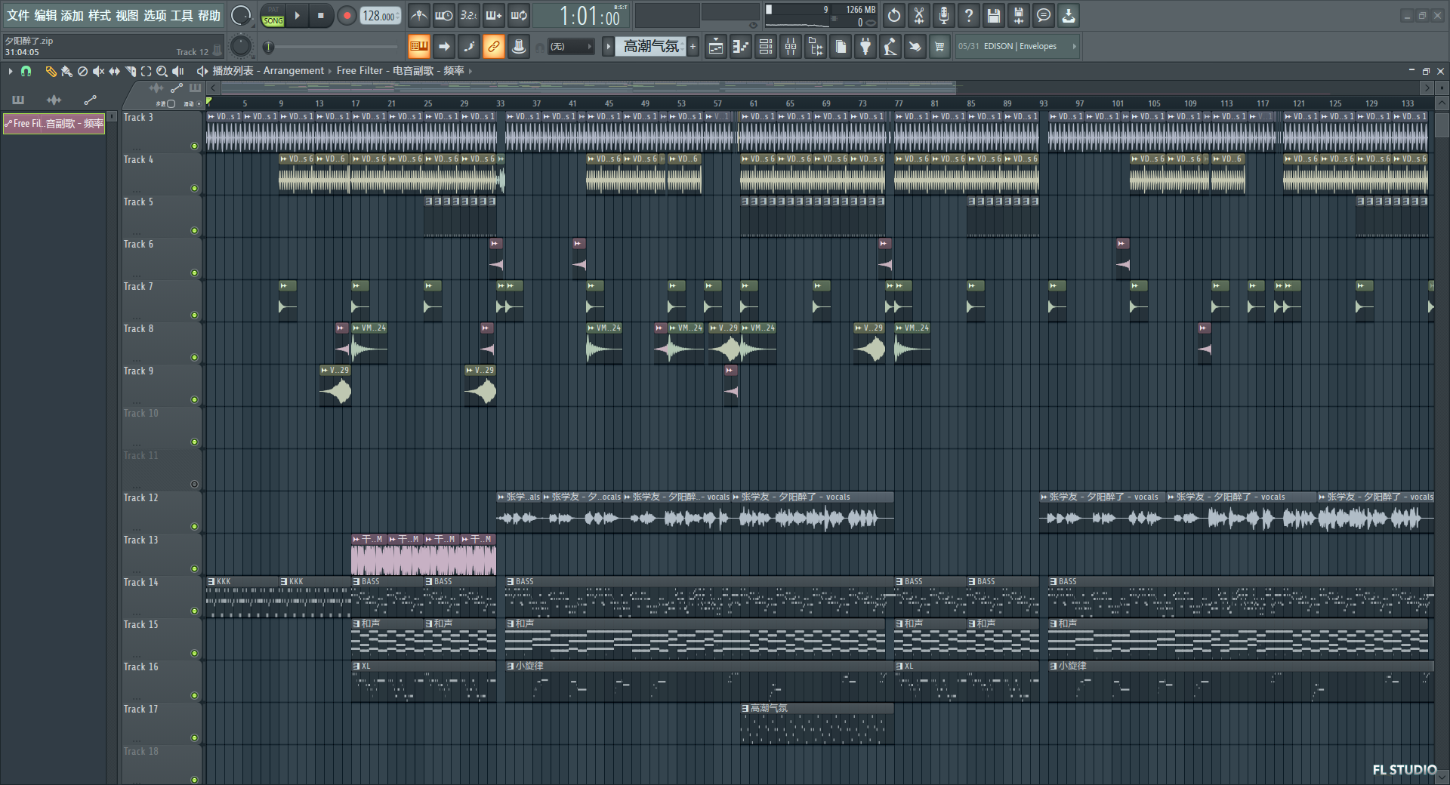This screenshot has height=785, width=1450.
Task: Select the paint brush tool in playlist
Action: pyautogui.click(x=66, y=71)
